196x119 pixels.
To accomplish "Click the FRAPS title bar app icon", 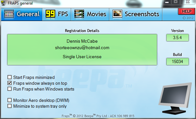I will click(x=3, y=3).
